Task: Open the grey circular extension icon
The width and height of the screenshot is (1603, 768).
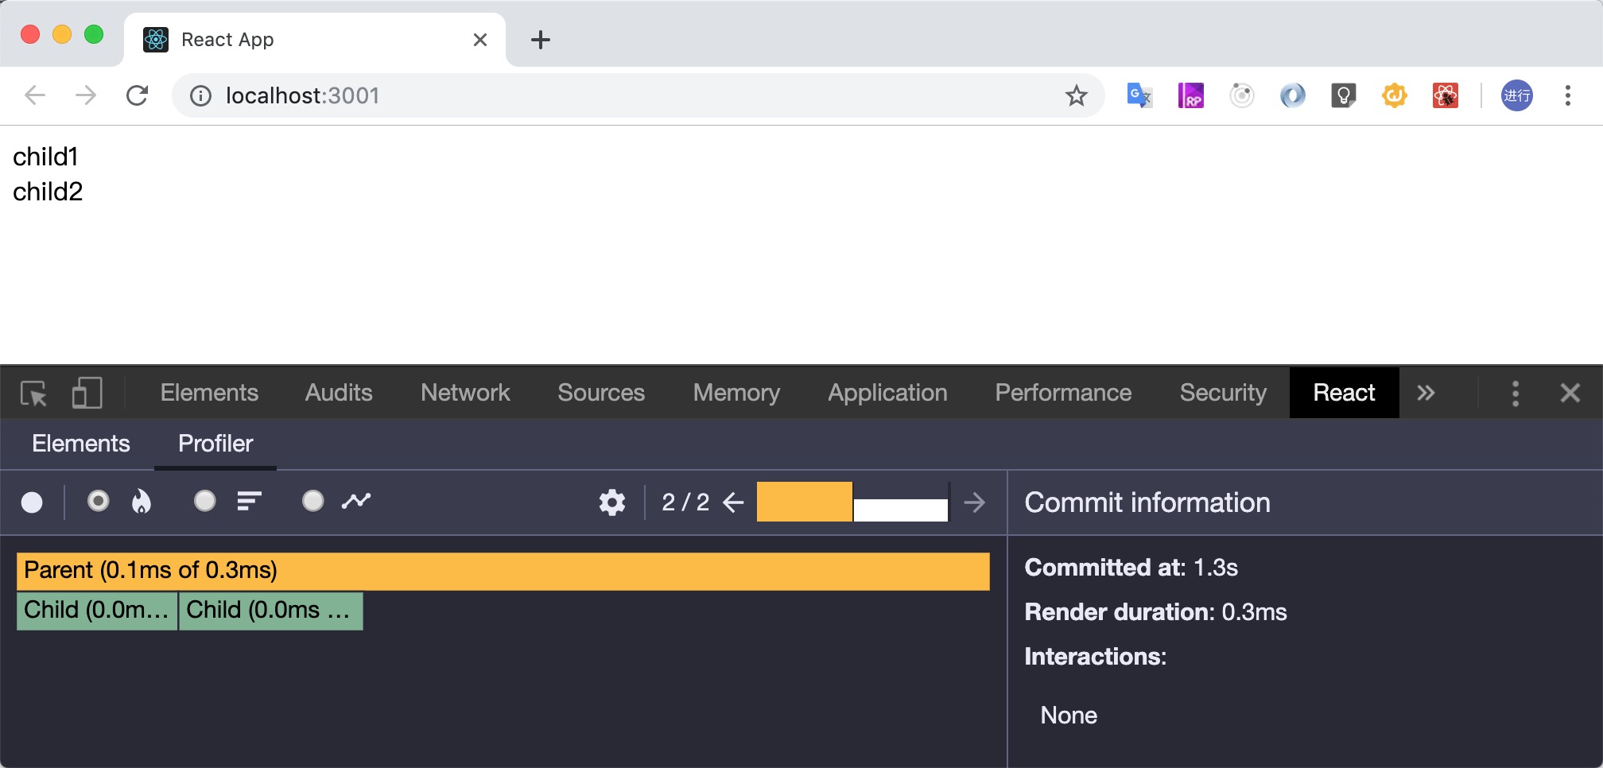Action: pyautogui.click(x=1242, y=95)
